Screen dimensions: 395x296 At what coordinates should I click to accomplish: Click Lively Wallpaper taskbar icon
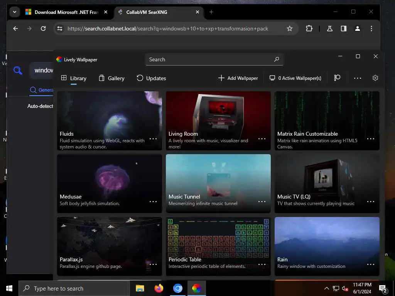(196, 288)
